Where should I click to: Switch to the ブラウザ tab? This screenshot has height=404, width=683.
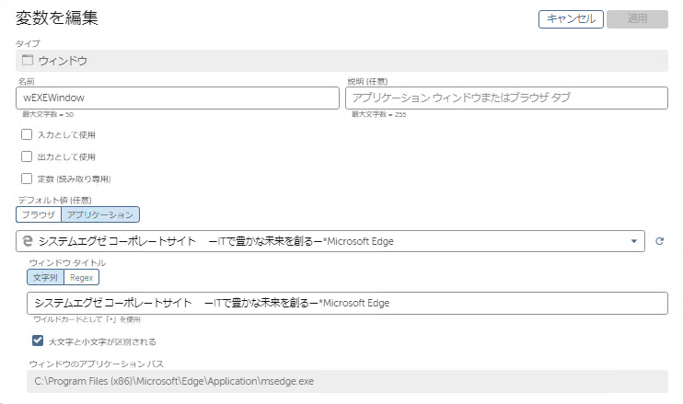[x=39, y=214]
